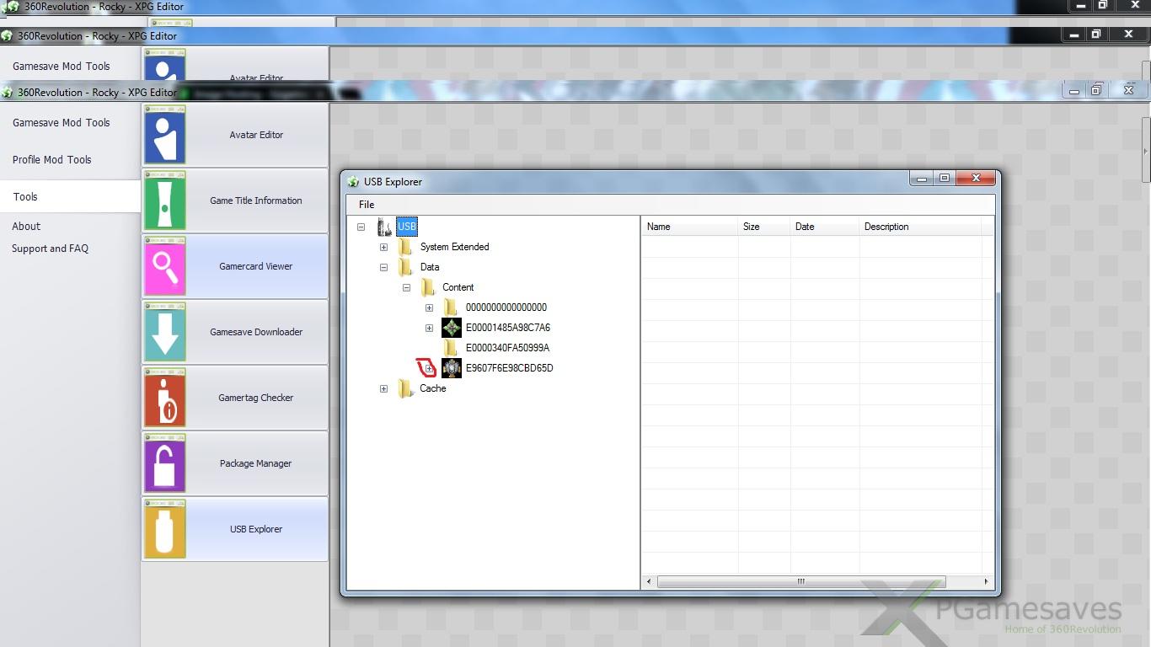Open the Support and FAQ link
The width and height of the screenshot is (1151, 647).
[x=50, y=249]
